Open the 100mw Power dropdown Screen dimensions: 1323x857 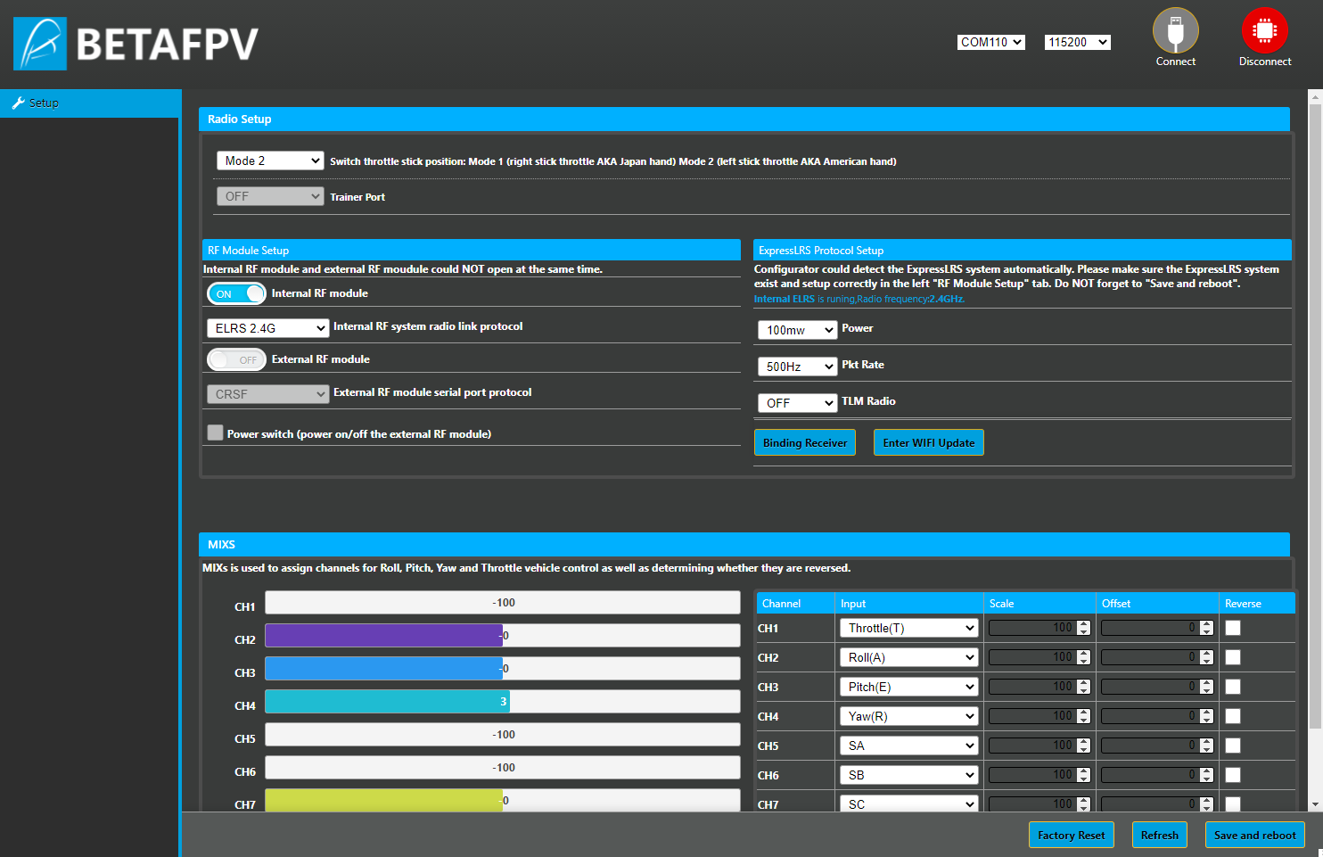click(x=797, y=330)
